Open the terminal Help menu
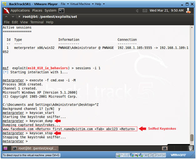Image resolution: width=196 pixels, height=159 pixels. coord(50,22)
